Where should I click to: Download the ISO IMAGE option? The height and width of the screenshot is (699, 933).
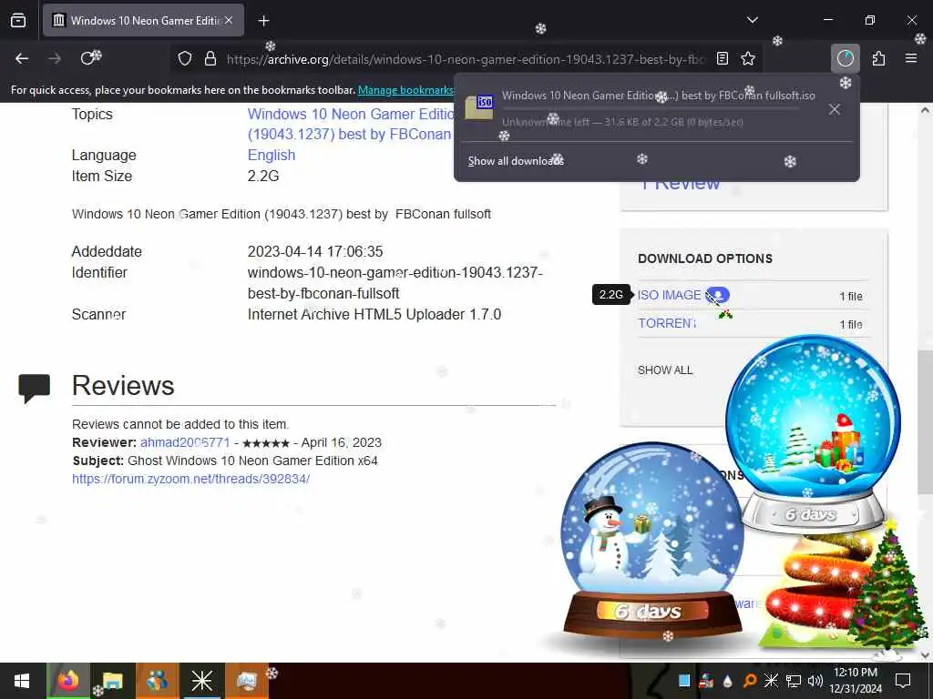(x=670, y=296)
